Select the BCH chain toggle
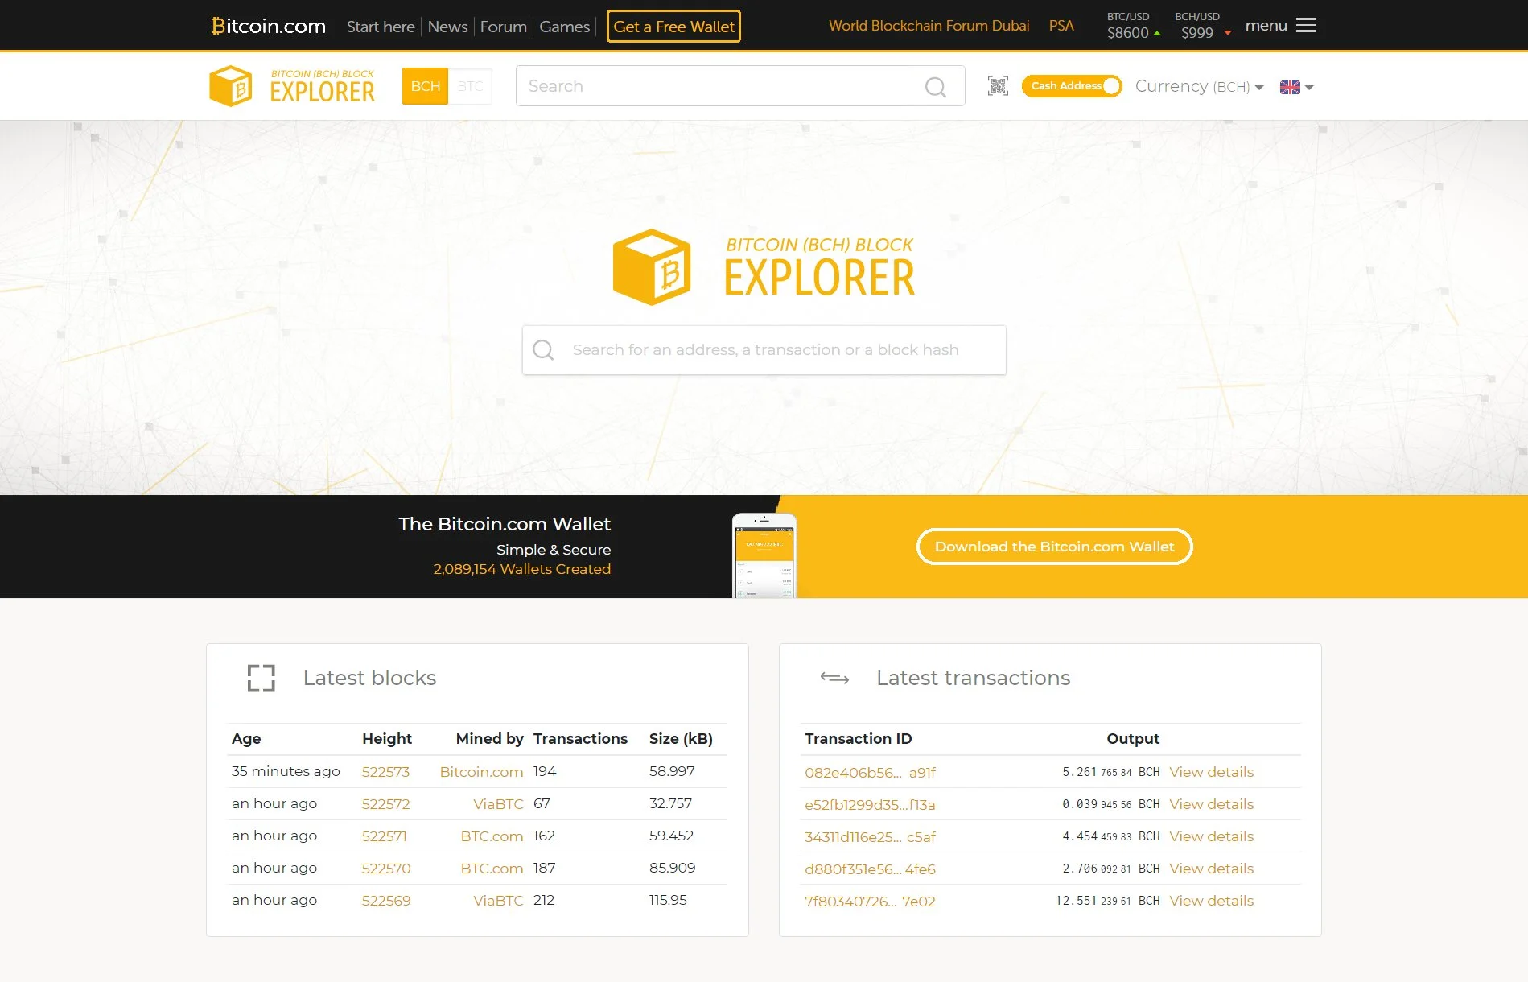The height and width of the screenshot is (982, 1528). click(x=425, y=86)
